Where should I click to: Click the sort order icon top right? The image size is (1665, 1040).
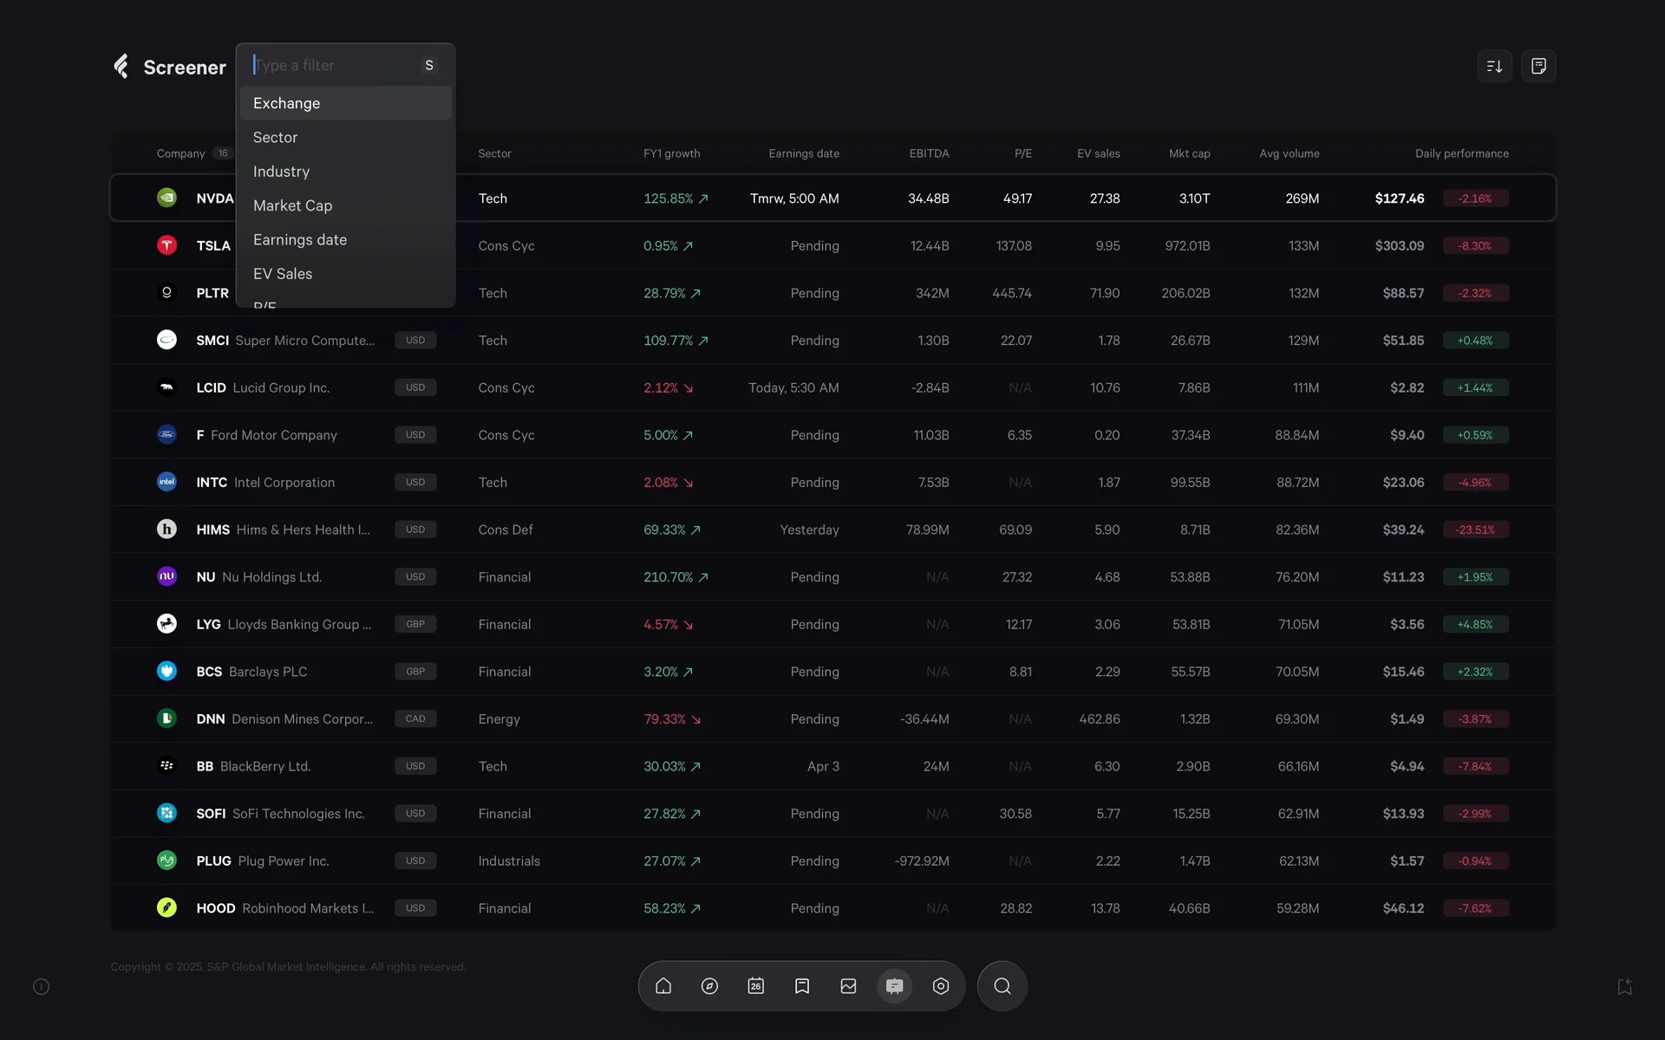[x=1494, y=66]
